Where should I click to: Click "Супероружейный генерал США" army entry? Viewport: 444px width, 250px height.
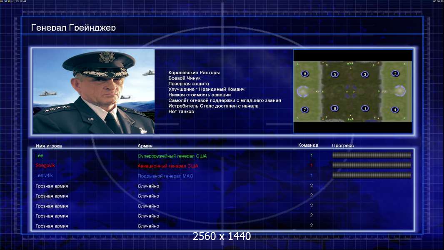172,156
